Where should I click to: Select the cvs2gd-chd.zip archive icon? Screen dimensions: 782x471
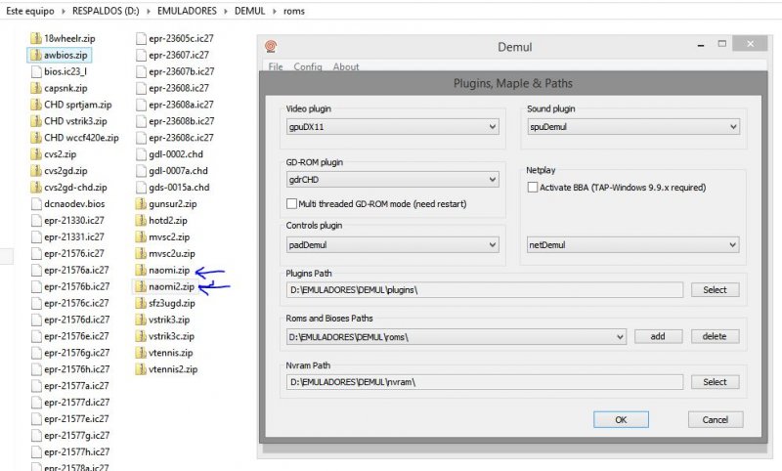(x=36, y=187)
